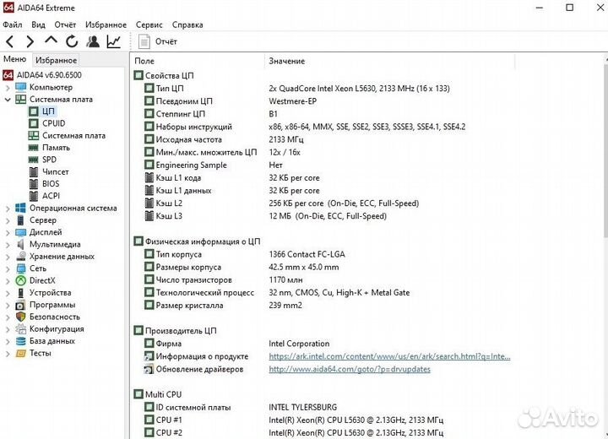Open the Справка menu
Viewport: 608px width, 439px height.
coord(187,24)
